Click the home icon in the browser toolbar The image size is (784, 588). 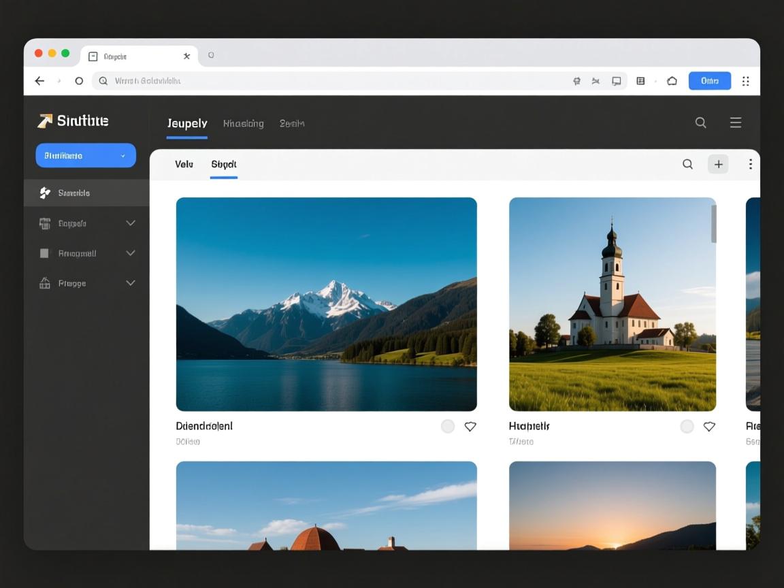(672, 81)
